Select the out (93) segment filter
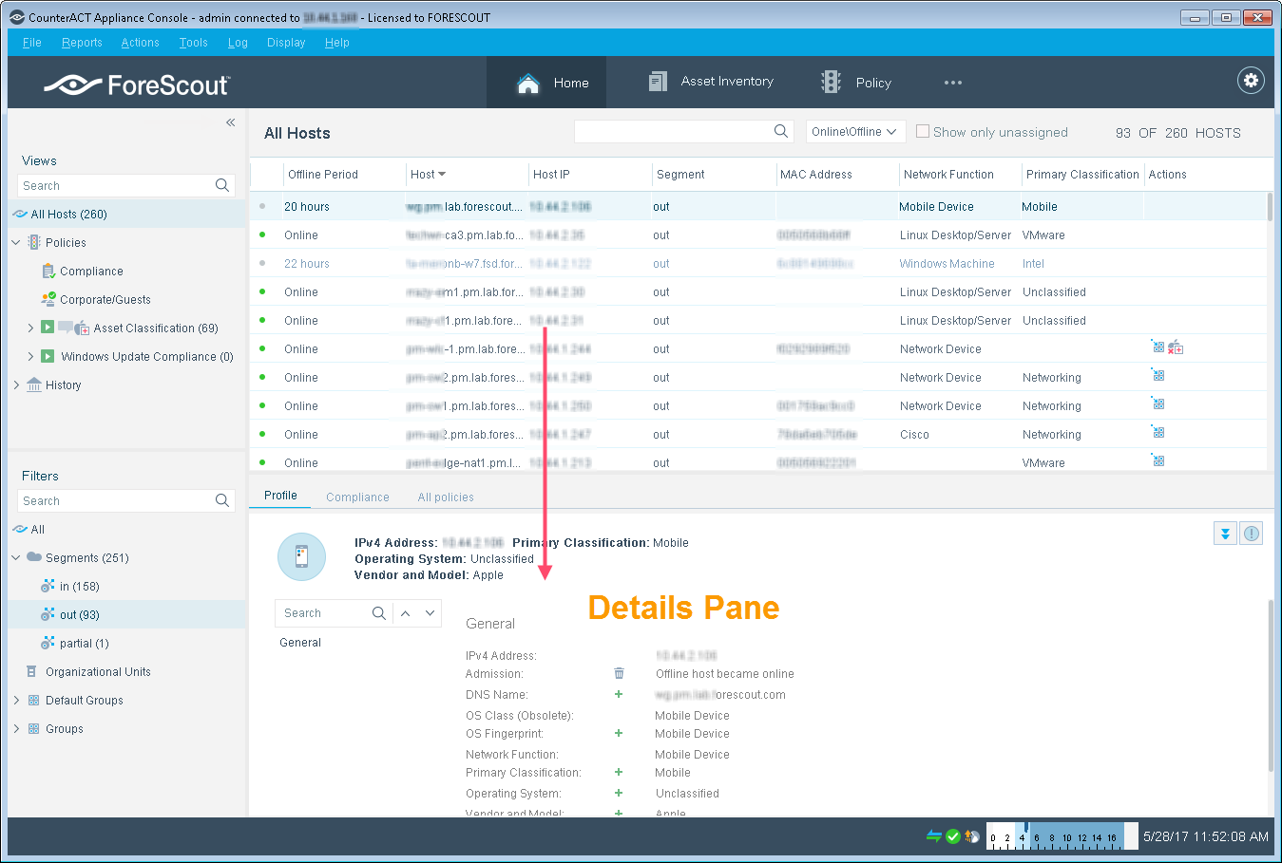This screenshot has height=863, width=1282. click(126, 614)
